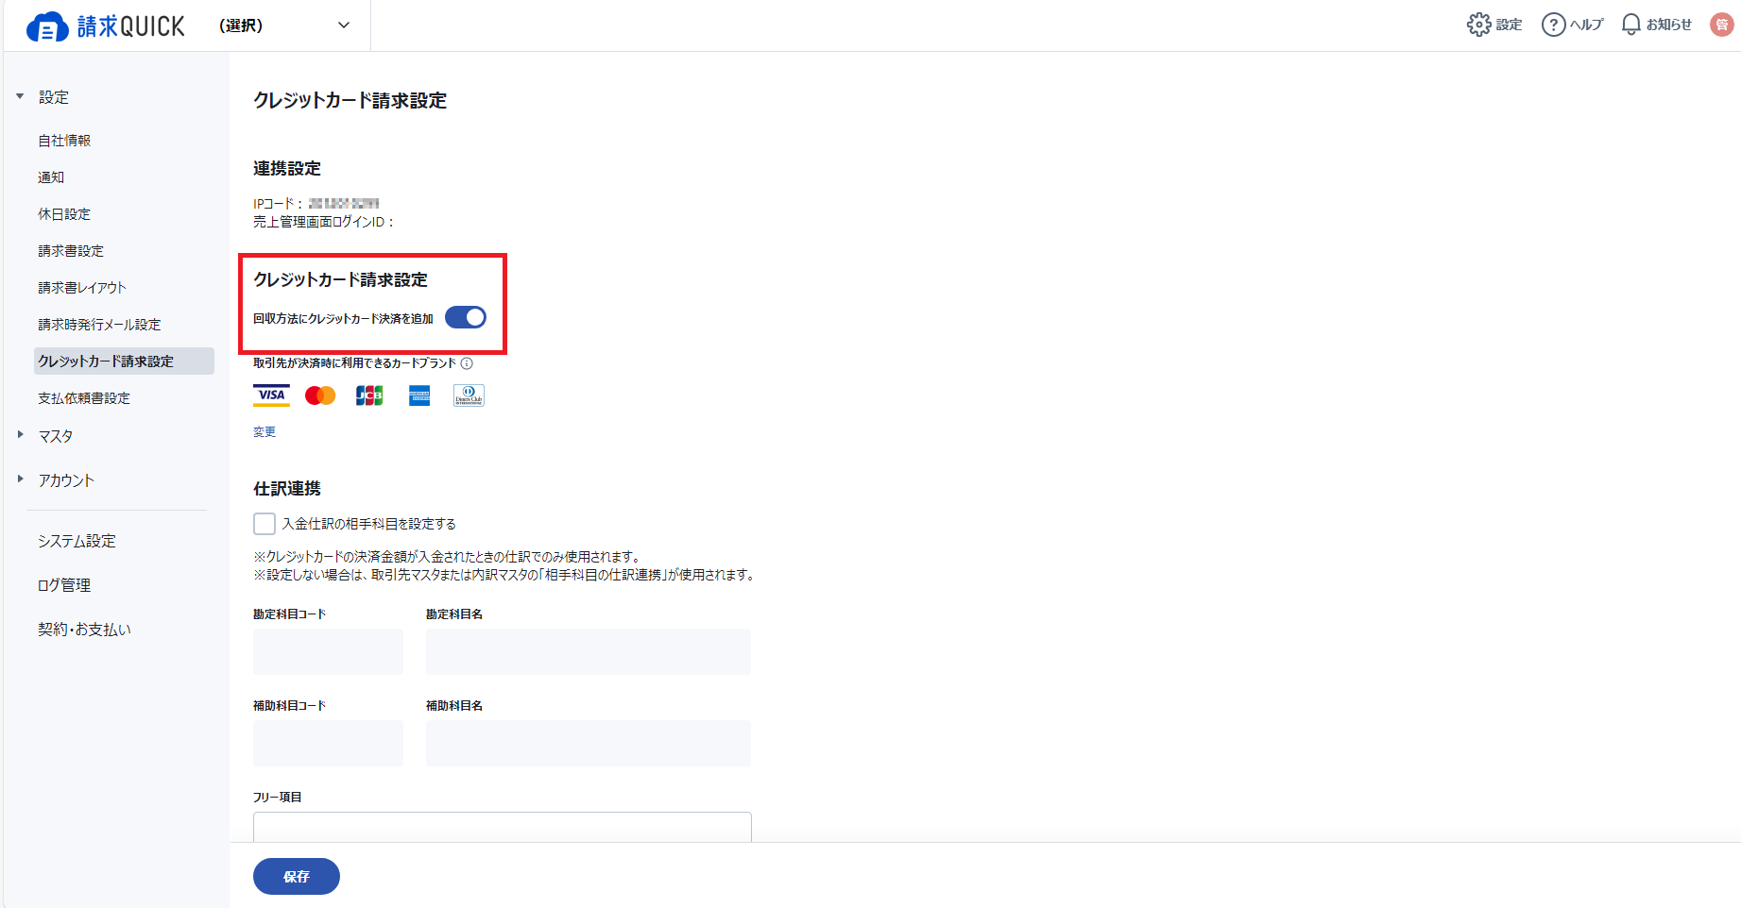The width and height of the screenshot is (1741, 908).
Task: Open 休日設定 in sidebar
Action: coord(64,214)
